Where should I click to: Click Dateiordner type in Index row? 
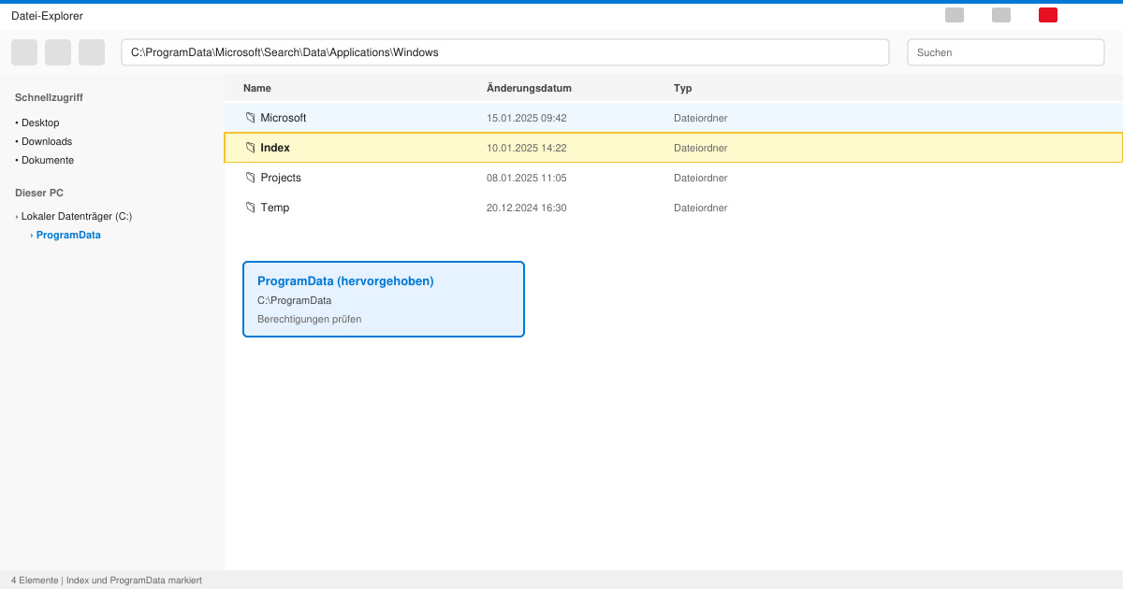[701, 148]
